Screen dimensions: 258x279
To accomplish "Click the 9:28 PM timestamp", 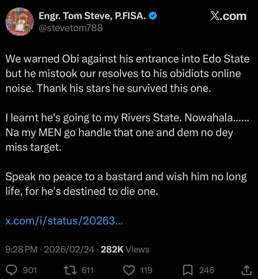I will 21,249.
